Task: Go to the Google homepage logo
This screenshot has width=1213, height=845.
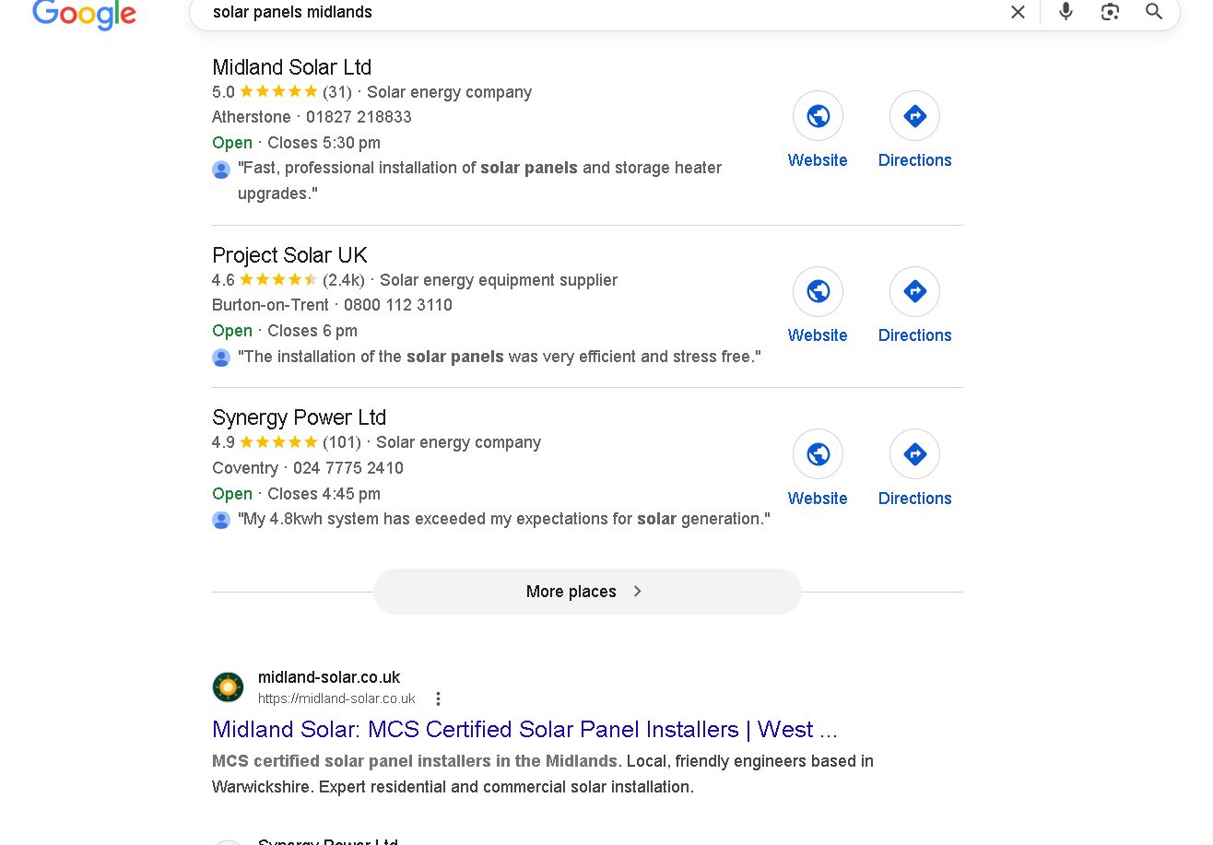Action: [84, 14]
